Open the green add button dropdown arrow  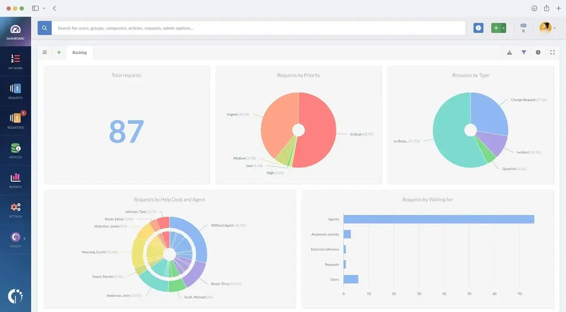pyautogui.click(x=504, y=28)
